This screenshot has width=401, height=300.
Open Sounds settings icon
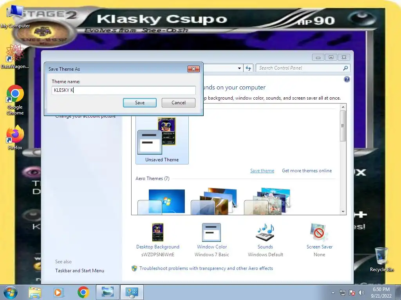click(x=265, y=232)
